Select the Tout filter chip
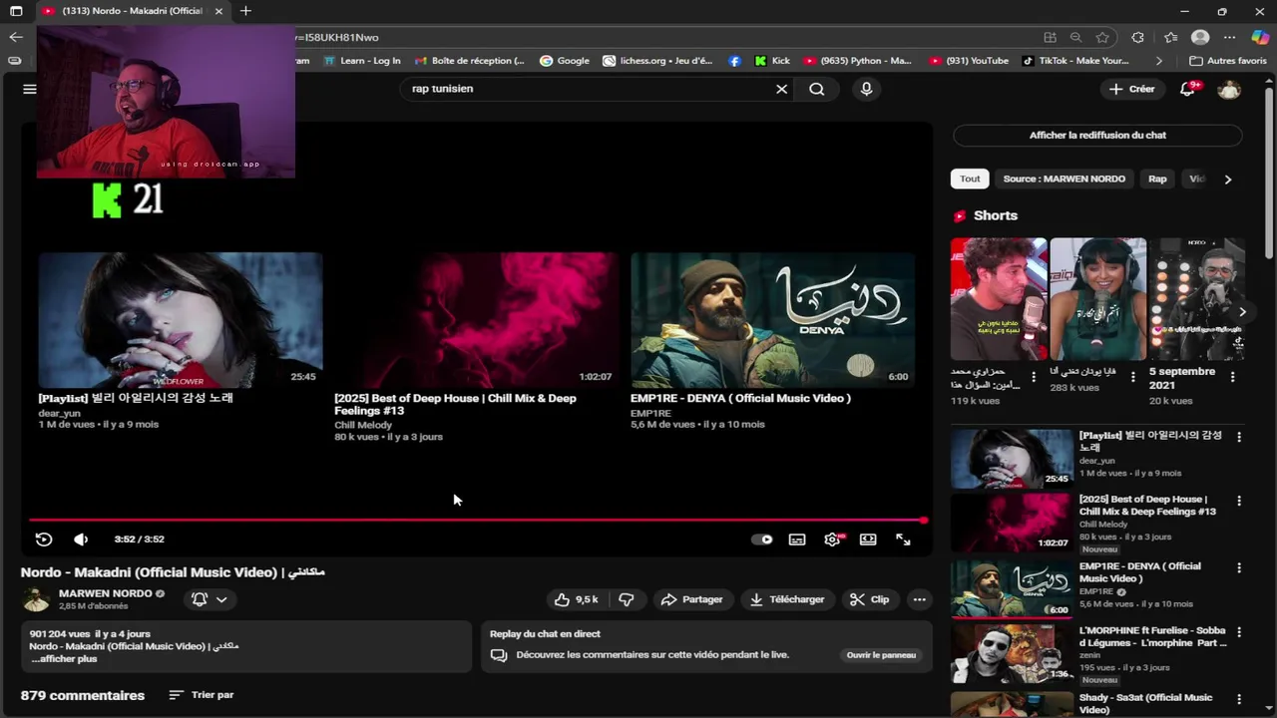 pyautogui.click(x=970, y=179)
